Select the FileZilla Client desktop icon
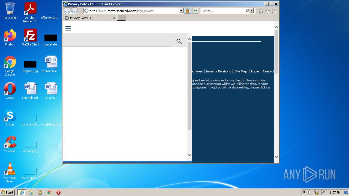Image resolution: width=349 pixels, height=196 pixels. [30, 37]
